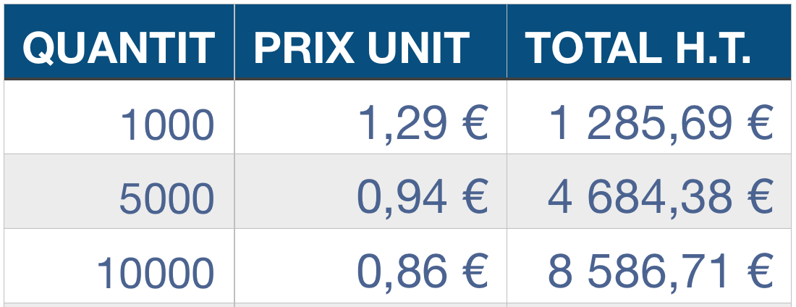
Task: Select the unit price 0,86 value
Action: 402,272
